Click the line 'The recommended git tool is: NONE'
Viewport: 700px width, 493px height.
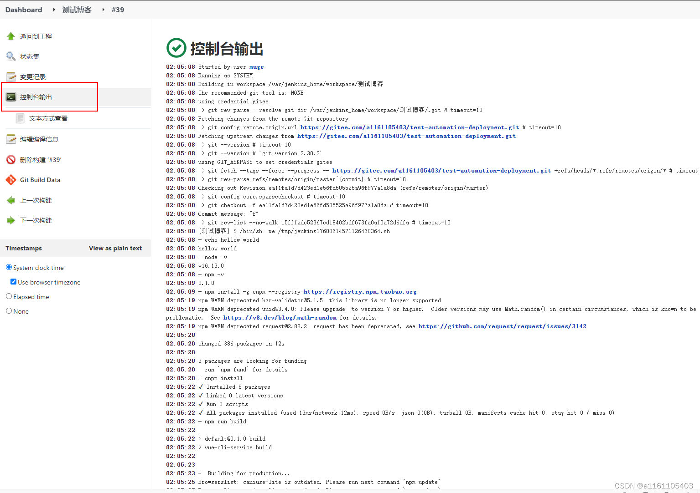point(251,93)
